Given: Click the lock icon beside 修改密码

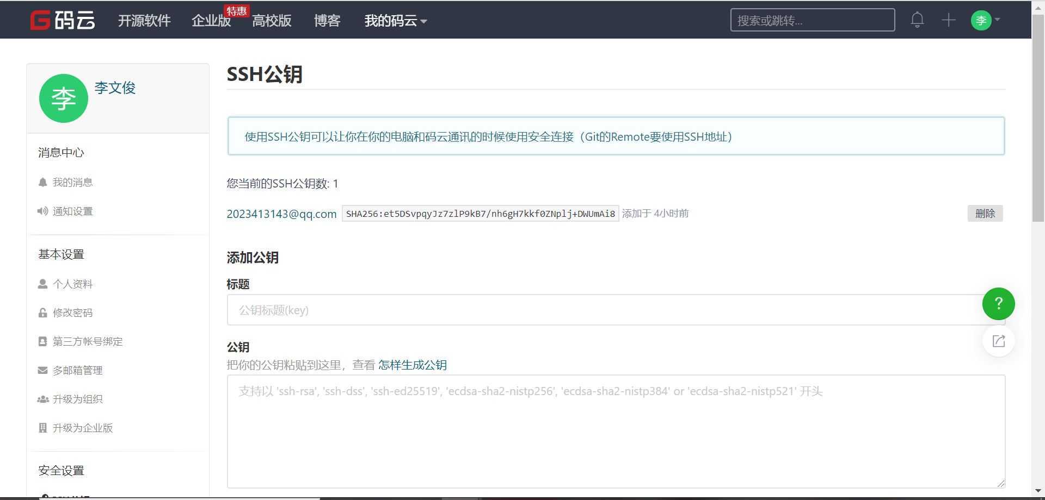Looking at the screenshot, I should [42, 312].
